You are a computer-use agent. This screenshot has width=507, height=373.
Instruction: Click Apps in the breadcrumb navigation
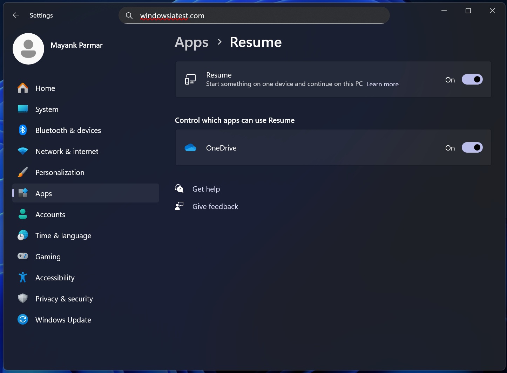tap(191, 42)
